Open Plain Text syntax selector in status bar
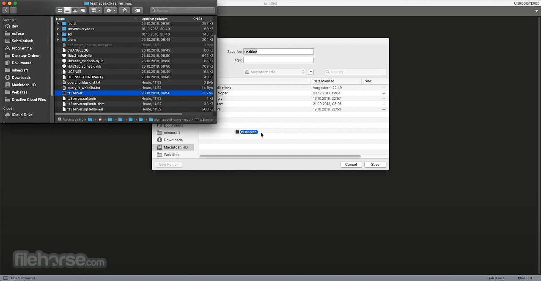This screenshot has height=281, width=541. [525, 278]
